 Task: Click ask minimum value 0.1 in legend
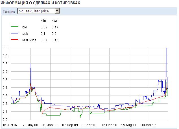pyautogui.click(x=43, y=34)
